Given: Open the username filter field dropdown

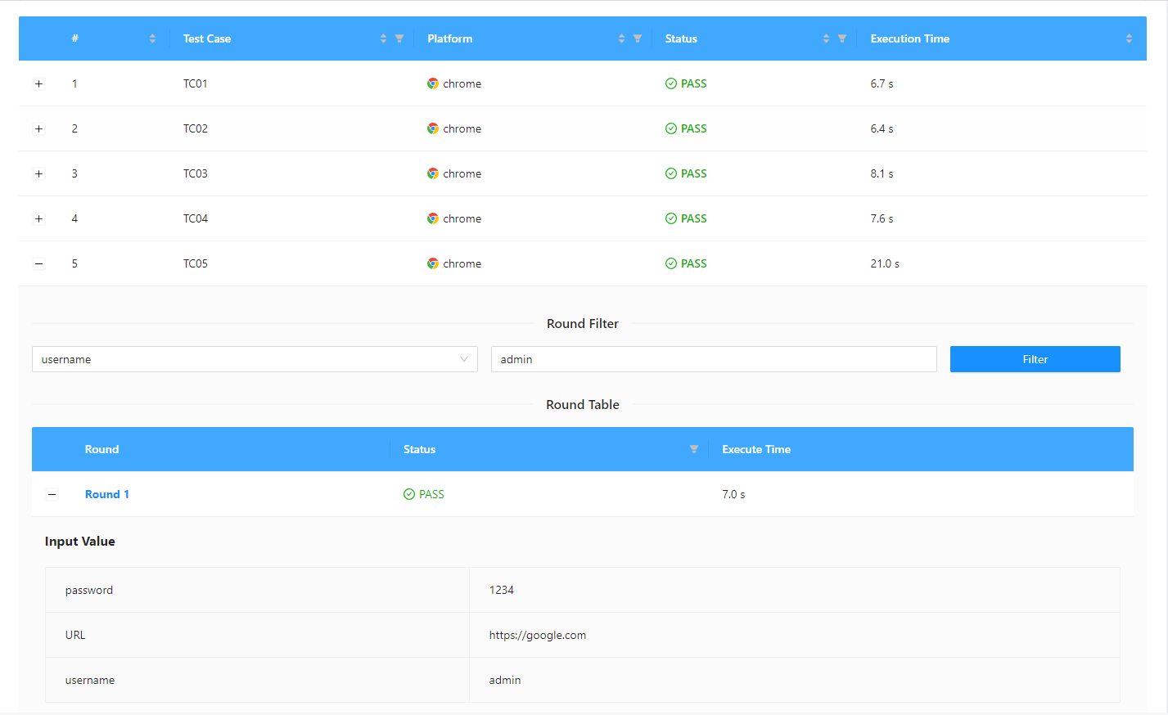Looking at the screenshot, I should pyautogui.click(x=255, y=359).
